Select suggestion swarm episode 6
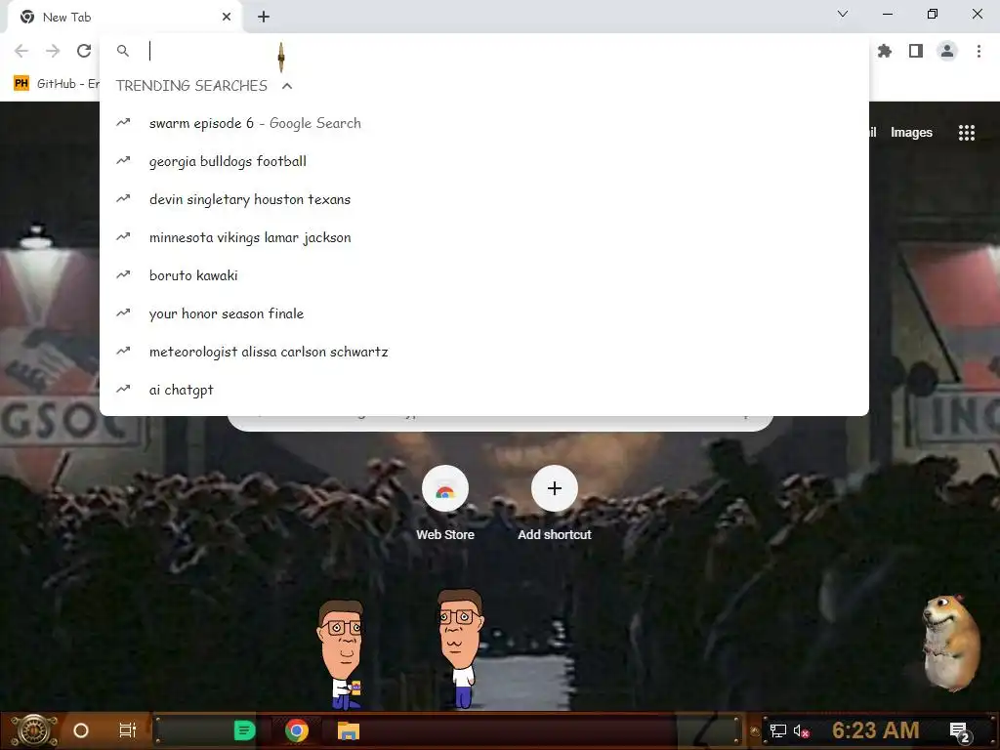 pyautogui.click(x=484, y=123)
